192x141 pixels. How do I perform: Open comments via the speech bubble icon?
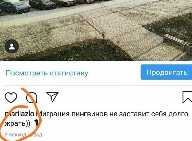[x=32, y=97]
